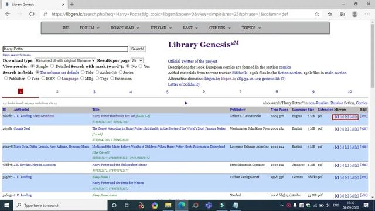This screenshot has height=211, width=375.
Task: Switch to Microsoft Edge in the taskbar
Action: (182, 206)
